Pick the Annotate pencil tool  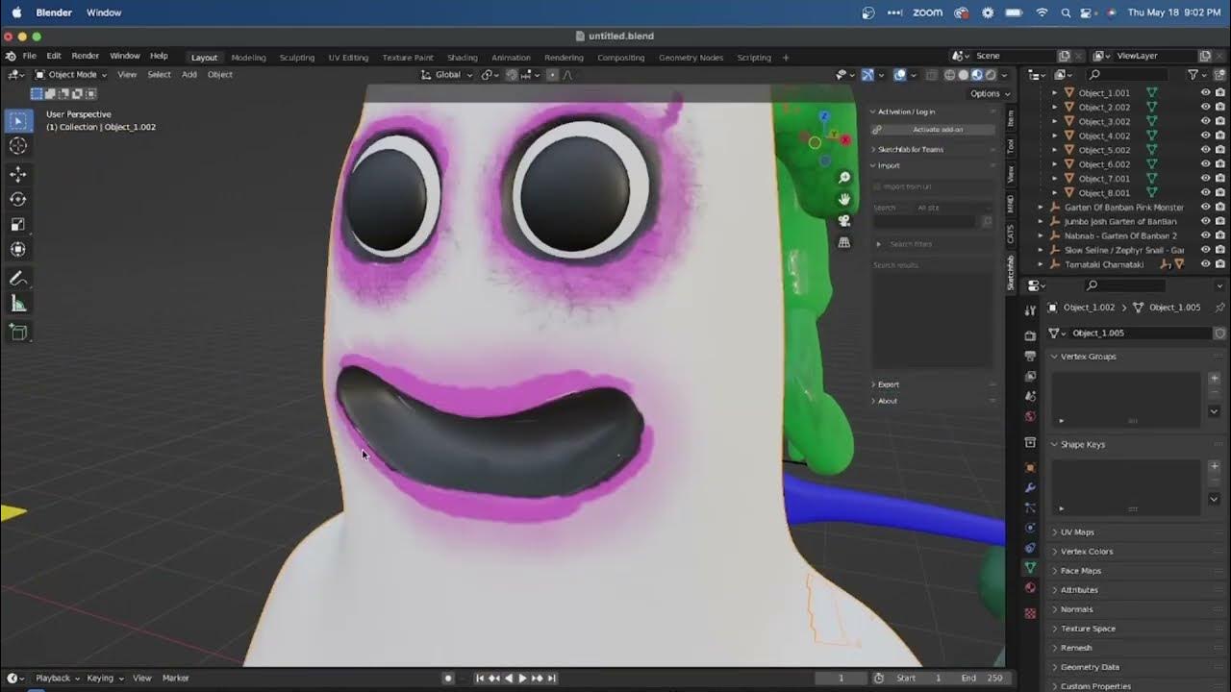(x=18, y=278)
